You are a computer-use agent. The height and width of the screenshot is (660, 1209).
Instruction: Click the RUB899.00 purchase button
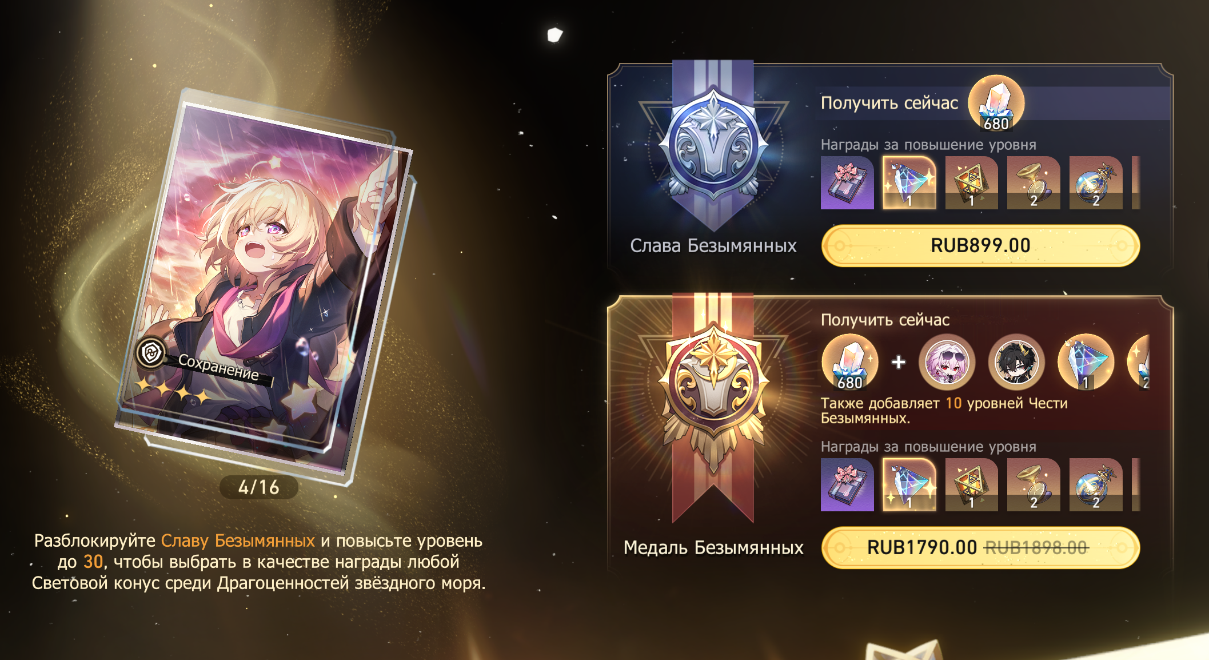[980, 245]
